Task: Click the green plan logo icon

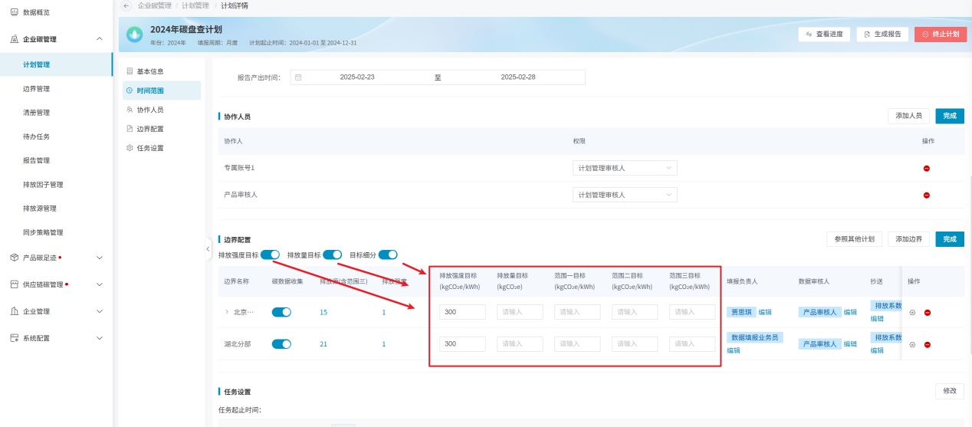Action: pos(135,34)
